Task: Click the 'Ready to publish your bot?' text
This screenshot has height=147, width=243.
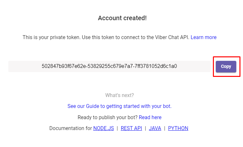Action: 108,118
